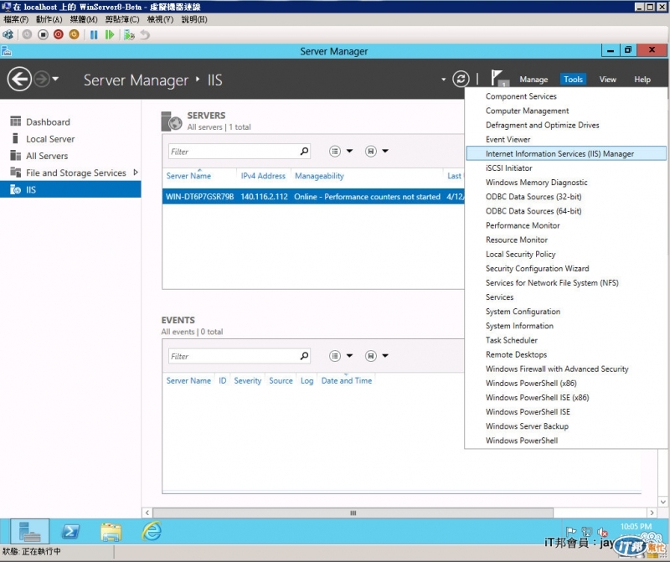Click the VM reset green play icon

[110, 34]
